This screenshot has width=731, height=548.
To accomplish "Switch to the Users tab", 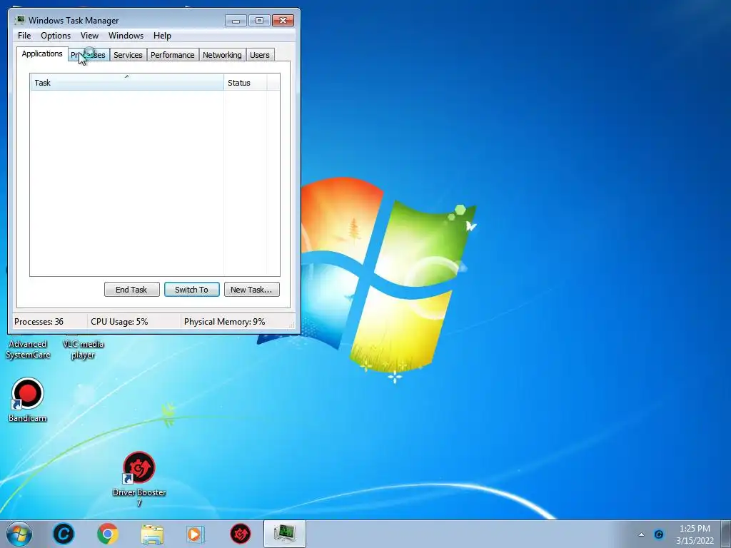I will coord(260,55).
